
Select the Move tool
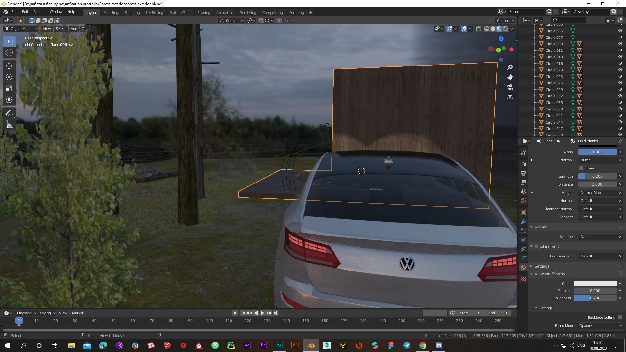click(x=9, y=66)
